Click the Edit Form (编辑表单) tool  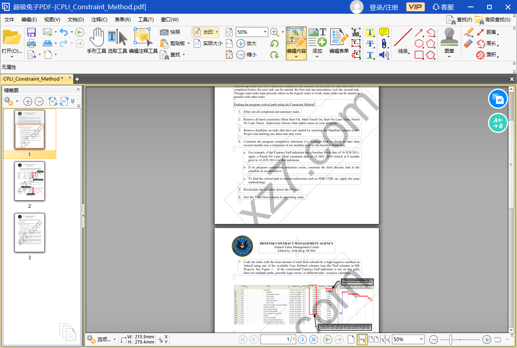pos(339,41)
